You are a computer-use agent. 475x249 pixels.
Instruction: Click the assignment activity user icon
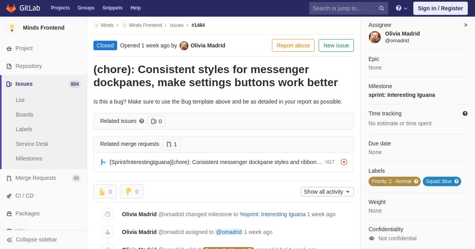click(x=108, y=232)
